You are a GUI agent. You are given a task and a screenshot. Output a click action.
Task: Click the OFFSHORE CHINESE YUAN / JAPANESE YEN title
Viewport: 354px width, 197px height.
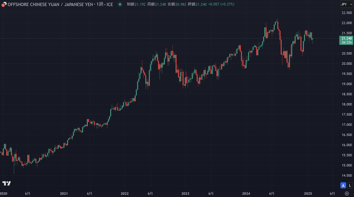[50, 4]
